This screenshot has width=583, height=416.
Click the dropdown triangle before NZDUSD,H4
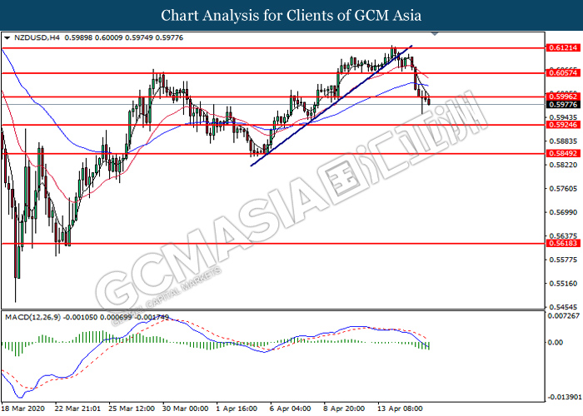pyautogui.click(x=7, y=38)
